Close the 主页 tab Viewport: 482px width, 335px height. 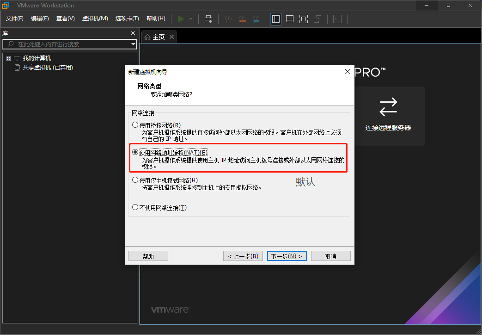[171, 37]
